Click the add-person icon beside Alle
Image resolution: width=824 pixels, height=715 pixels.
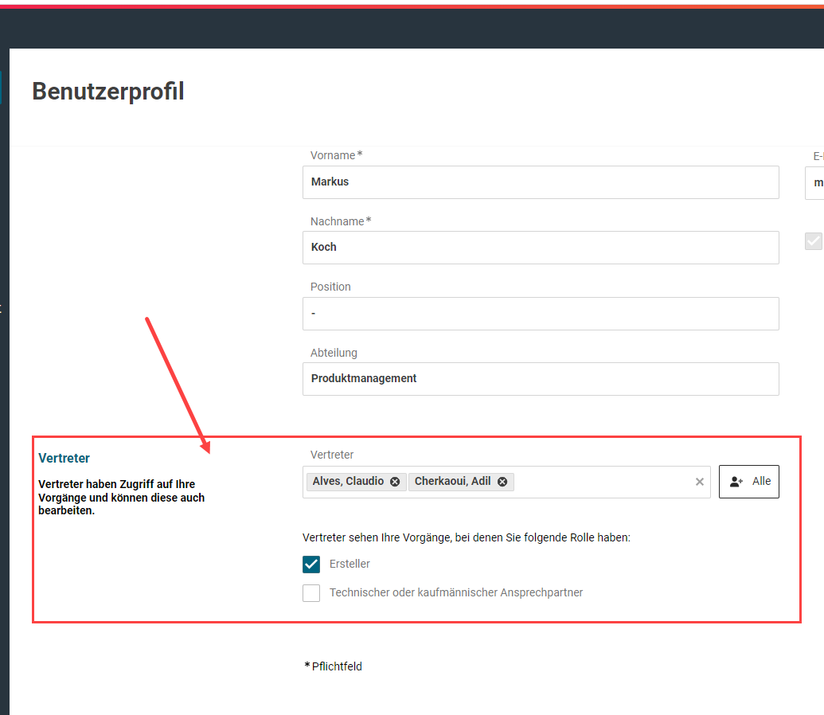pyautogui.click(x=736, y=482)
